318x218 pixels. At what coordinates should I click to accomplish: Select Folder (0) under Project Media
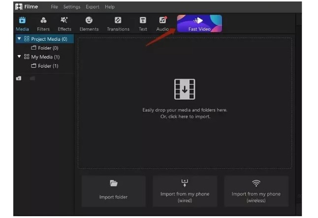pos(45,48)
